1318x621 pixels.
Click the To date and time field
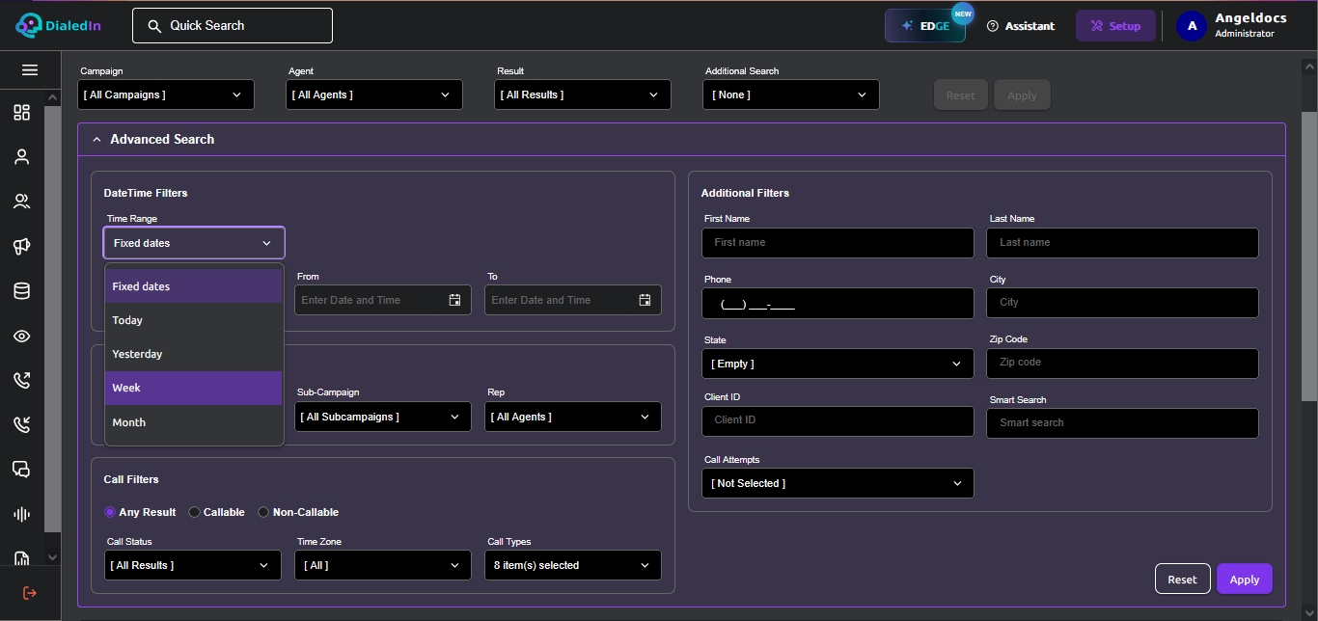tap(573, 300)
